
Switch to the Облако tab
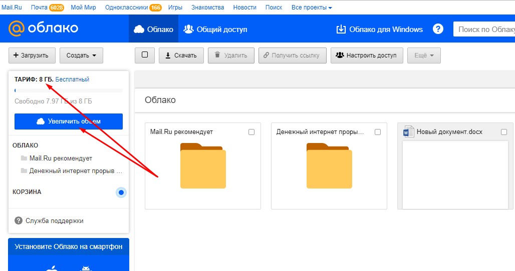tap(153, 29)
